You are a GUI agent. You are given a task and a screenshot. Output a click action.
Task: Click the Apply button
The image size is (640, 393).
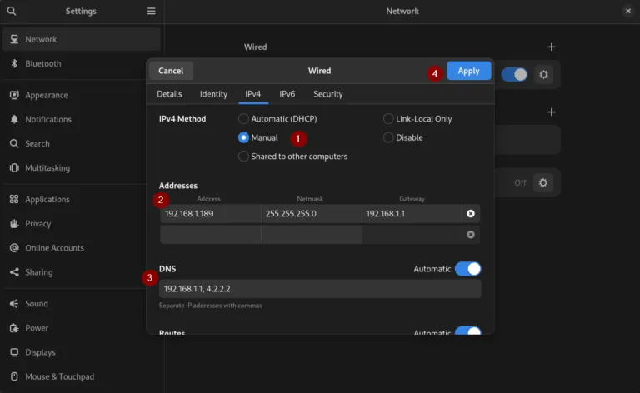coord(468,71)
